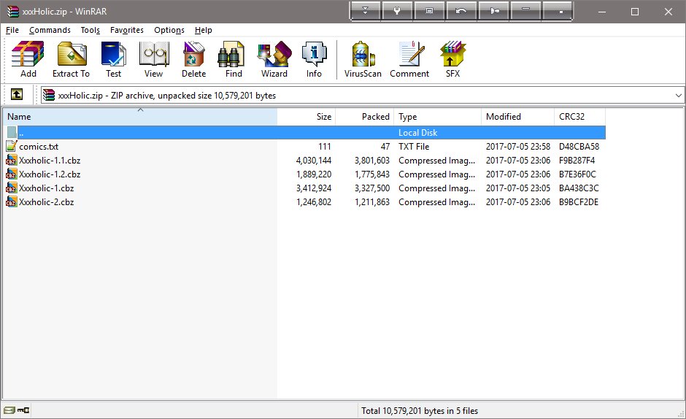Click the TXT File type cell

click(x=414, y=146)
